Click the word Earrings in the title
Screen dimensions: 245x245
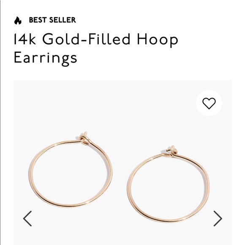coord(46,59)
